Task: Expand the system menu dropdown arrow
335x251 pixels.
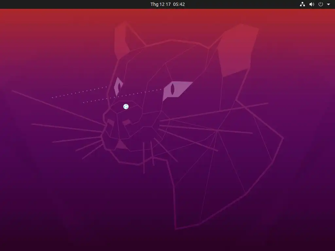Action: [x=328, y=5]
